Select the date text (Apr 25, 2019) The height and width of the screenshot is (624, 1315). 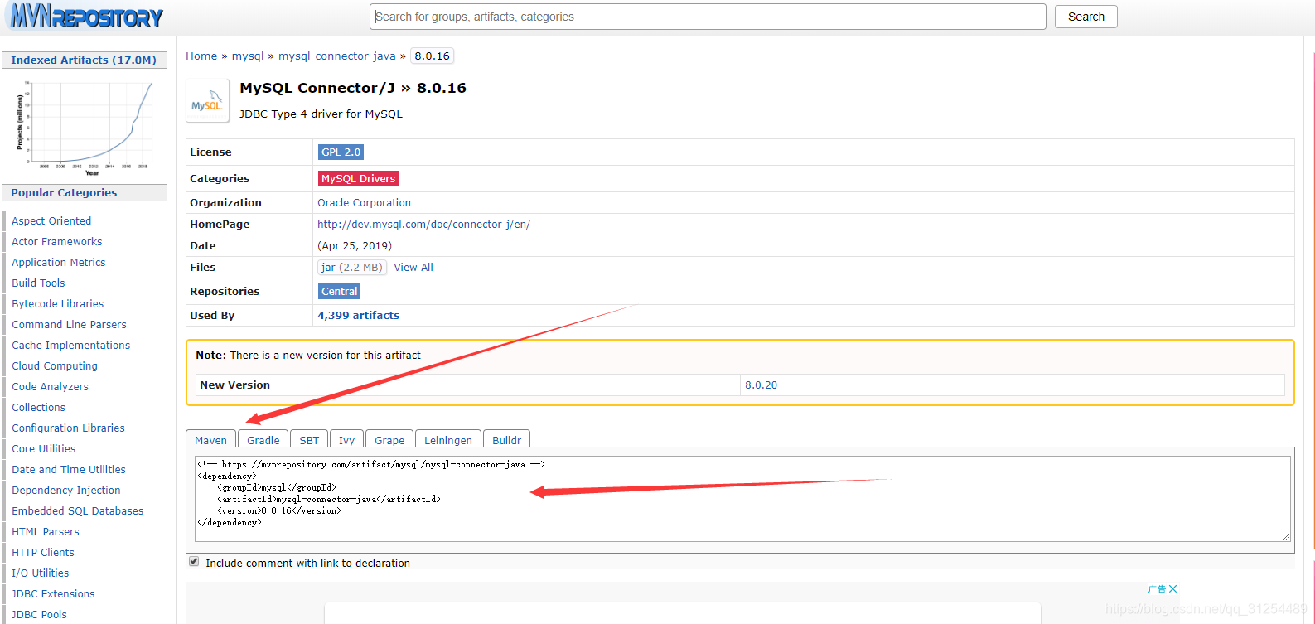pos(355,246)
